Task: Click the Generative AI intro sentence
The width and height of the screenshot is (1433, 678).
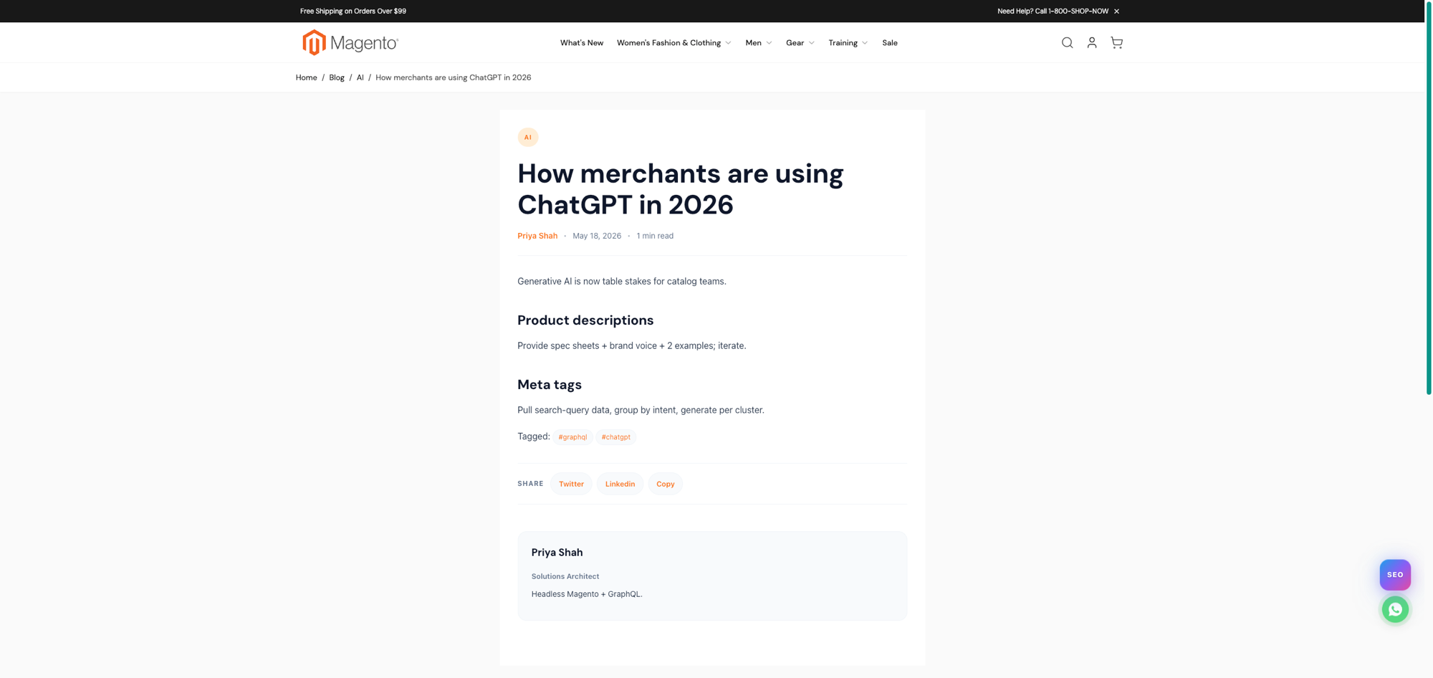Action: (x=622, y=282)
